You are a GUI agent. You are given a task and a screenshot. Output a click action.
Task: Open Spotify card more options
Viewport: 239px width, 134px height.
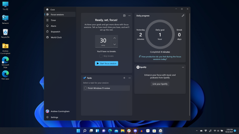pos(183,67)
